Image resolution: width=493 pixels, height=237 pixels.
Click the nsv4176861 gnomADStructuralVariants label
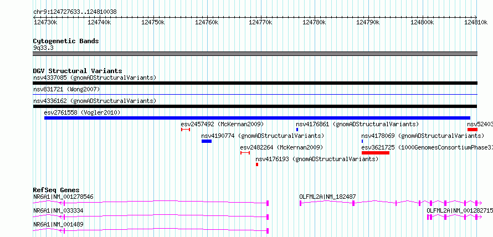(x=357, y=124)
